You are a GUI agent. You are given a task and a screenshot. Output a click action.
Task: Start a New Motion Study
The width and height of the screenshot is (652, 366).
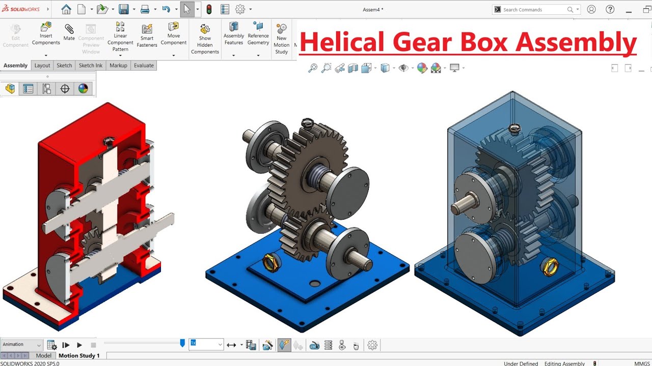point(281,39)
